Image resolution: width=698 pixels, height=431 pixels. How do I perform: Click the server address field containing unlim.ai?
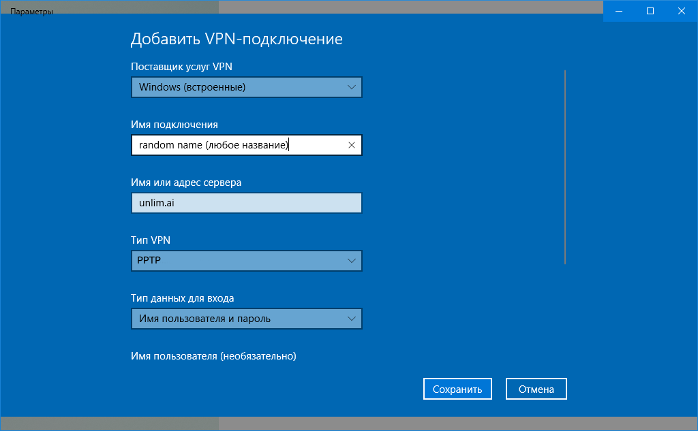coord(245,203)
